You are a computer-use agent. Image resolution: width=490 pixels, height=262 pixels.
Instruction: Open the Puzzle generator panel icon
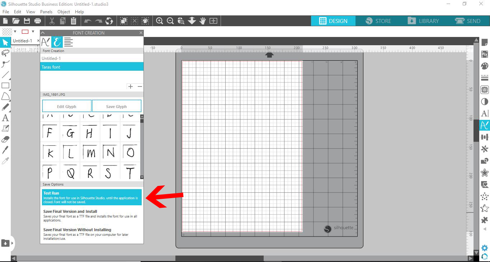tap(485, 220)
